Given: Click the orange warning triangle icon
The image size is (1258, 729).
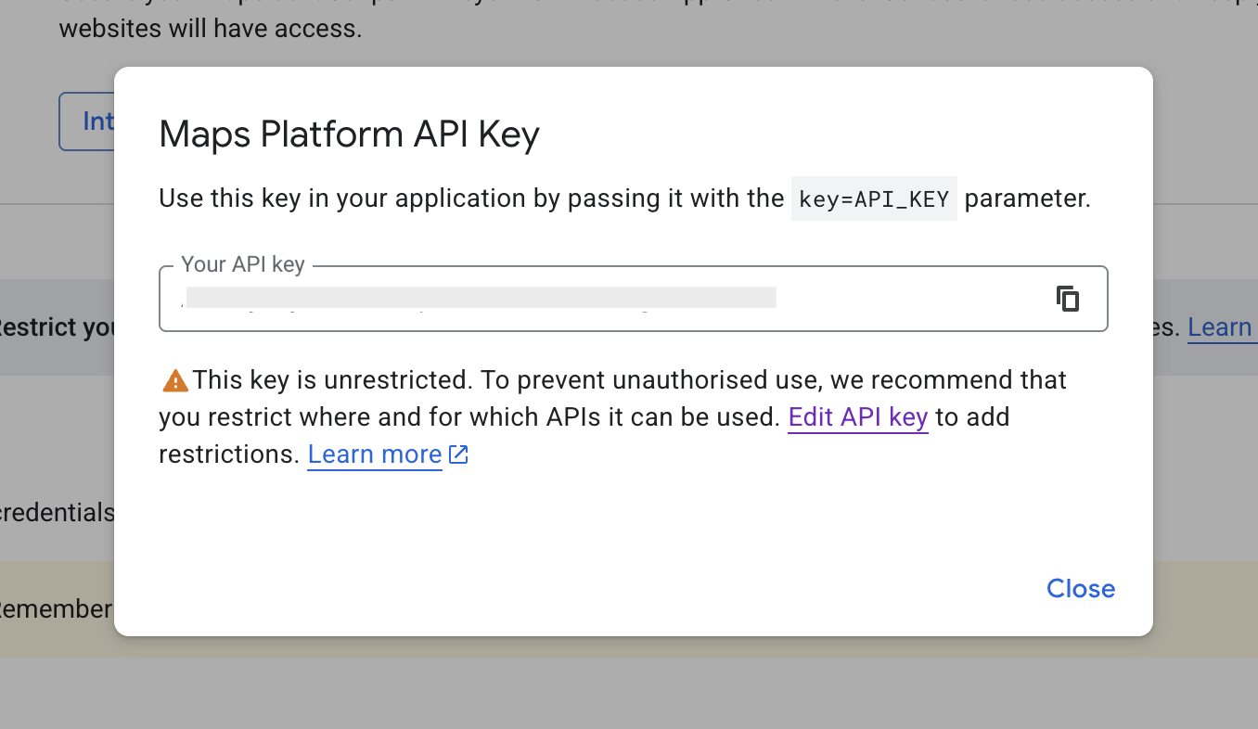Looking at the screenshot, I should (x=174, y=380).
